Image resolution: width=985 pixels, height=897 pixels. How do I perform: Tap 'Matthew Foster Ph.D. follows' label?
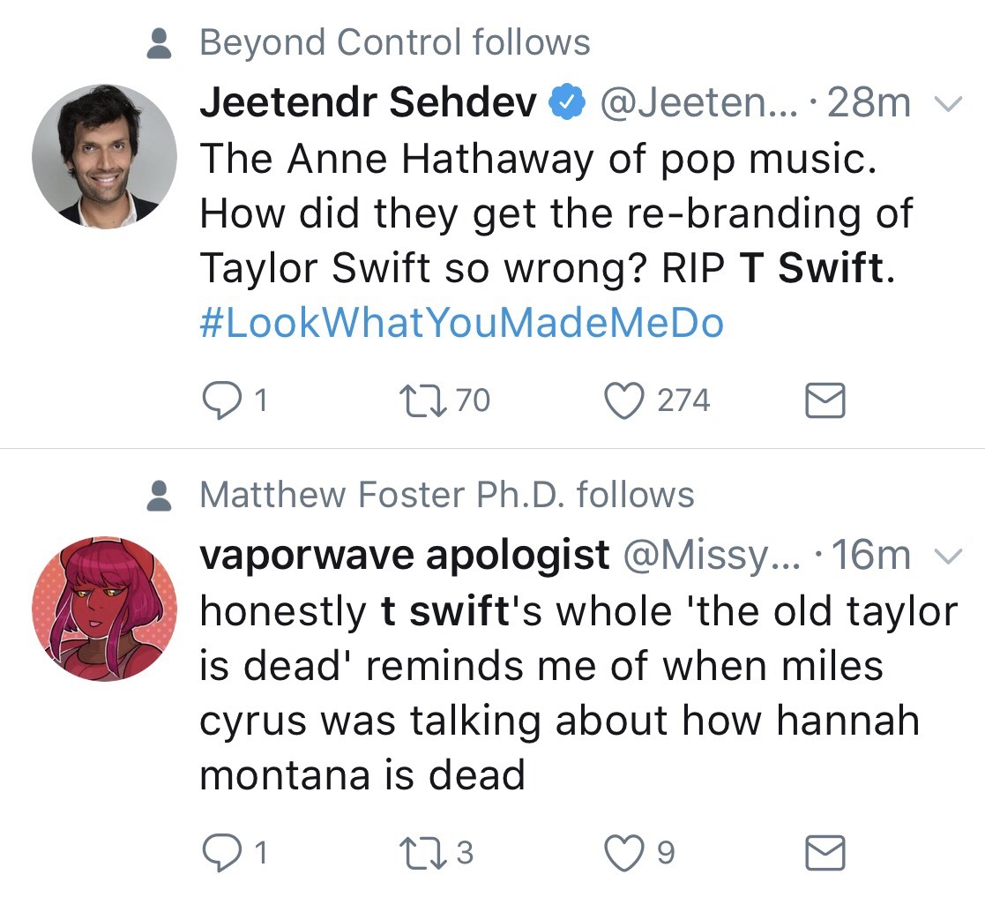click(446, 495)
